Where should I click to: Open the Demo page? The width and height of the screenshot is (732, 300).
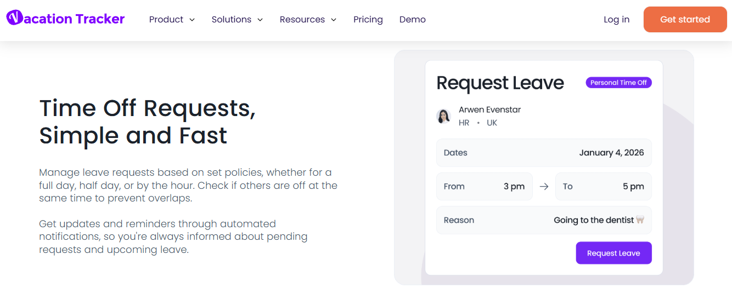[413, 19]
